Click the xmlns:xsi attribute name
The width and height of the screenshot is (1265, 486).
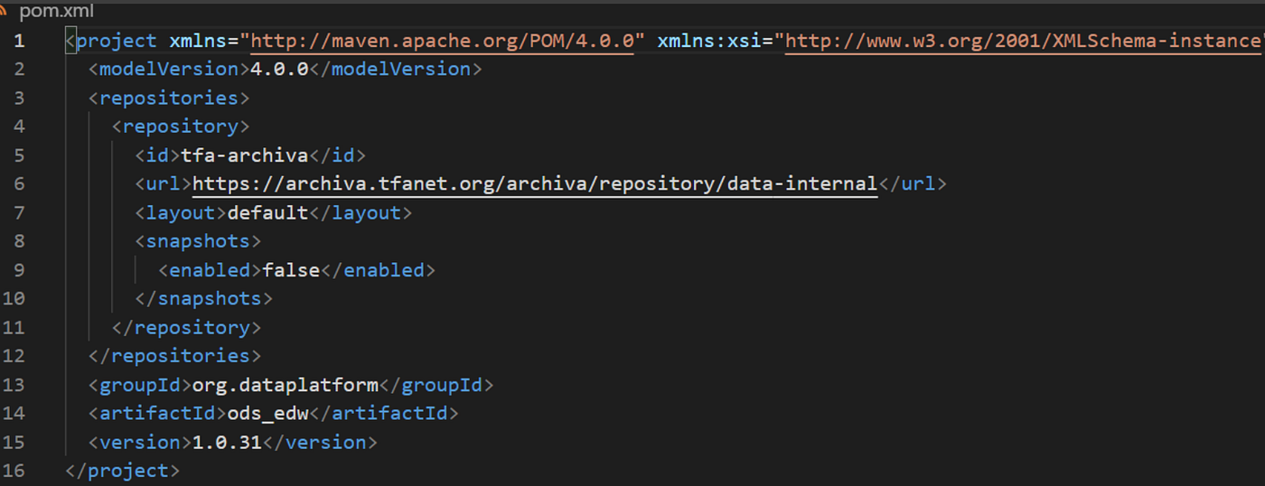pos(709,41)
